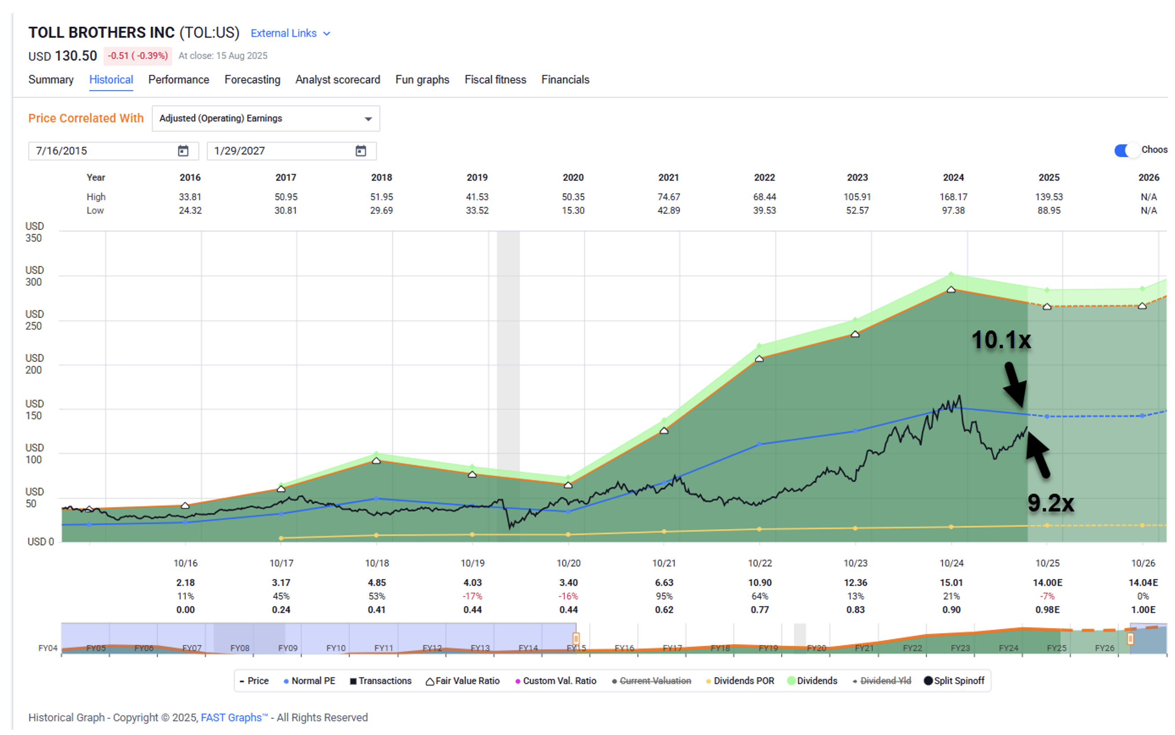Image resolution: width=1175 pixels, height=735 pixels.
Task: Grab the right range handle past FY26
Action: [1130, 638]
